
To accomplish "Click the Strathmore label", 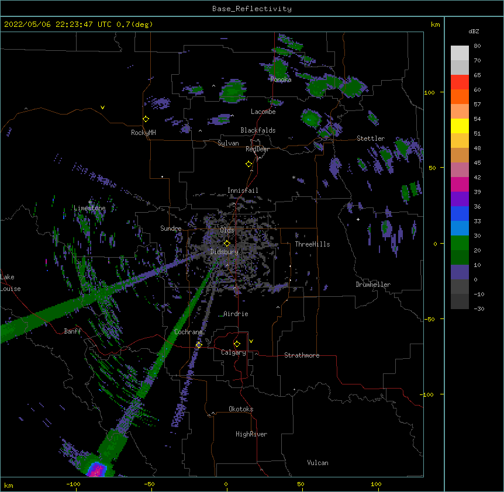I will click(x=302, y=355).
